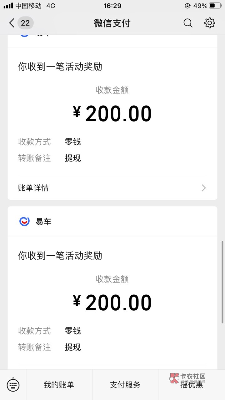Tap the ¥200.00 amount above 账单详情

[x=112, y=114]
